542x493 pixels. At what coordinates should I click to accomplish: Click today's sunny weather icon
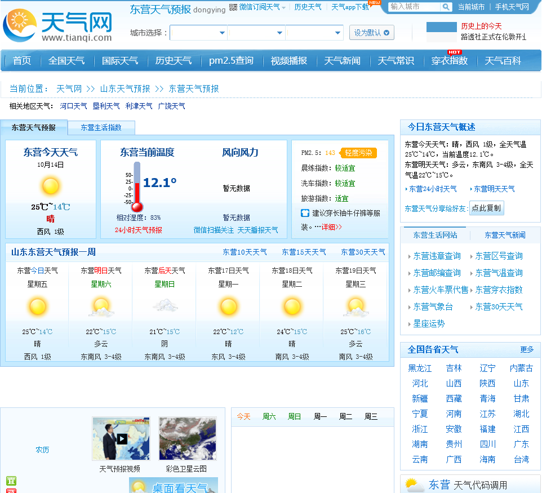(x=51, y=186)
